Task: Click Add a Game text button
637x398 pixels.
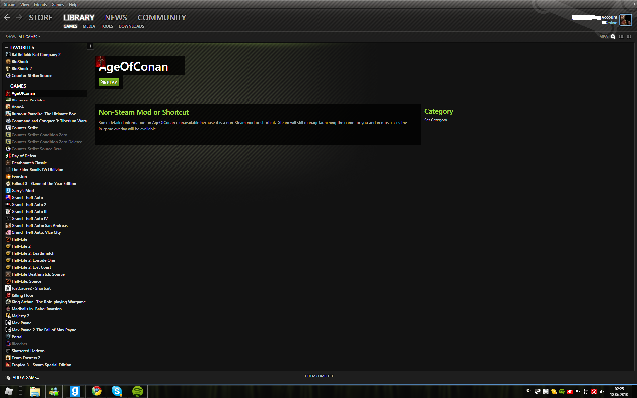Action: coord(26,378)
